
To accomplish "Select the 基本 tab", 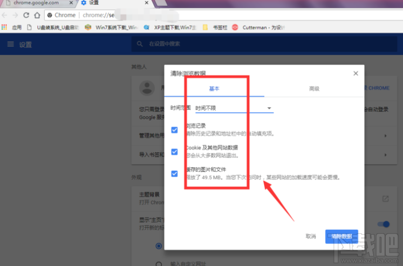I will coord(214,89).
